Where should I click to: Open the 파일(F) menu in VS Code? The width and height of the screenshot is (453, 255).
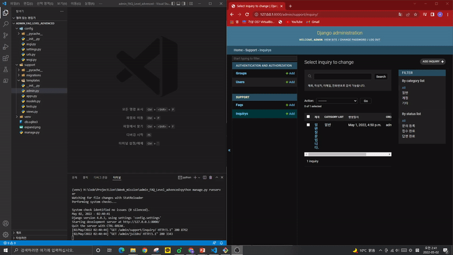point(15,4)
